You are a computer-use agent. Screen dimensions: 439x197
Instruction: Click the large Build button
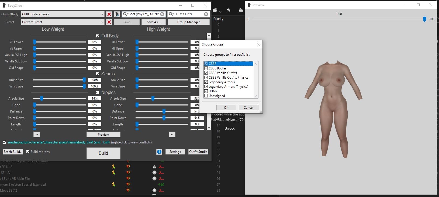point(103,153)
